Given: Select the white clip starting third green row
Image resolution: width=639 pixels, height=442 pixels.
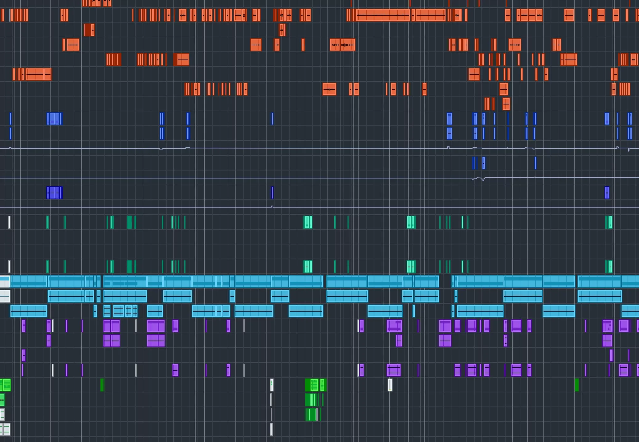Looking at the screenshot, I should tap(2, 415).
